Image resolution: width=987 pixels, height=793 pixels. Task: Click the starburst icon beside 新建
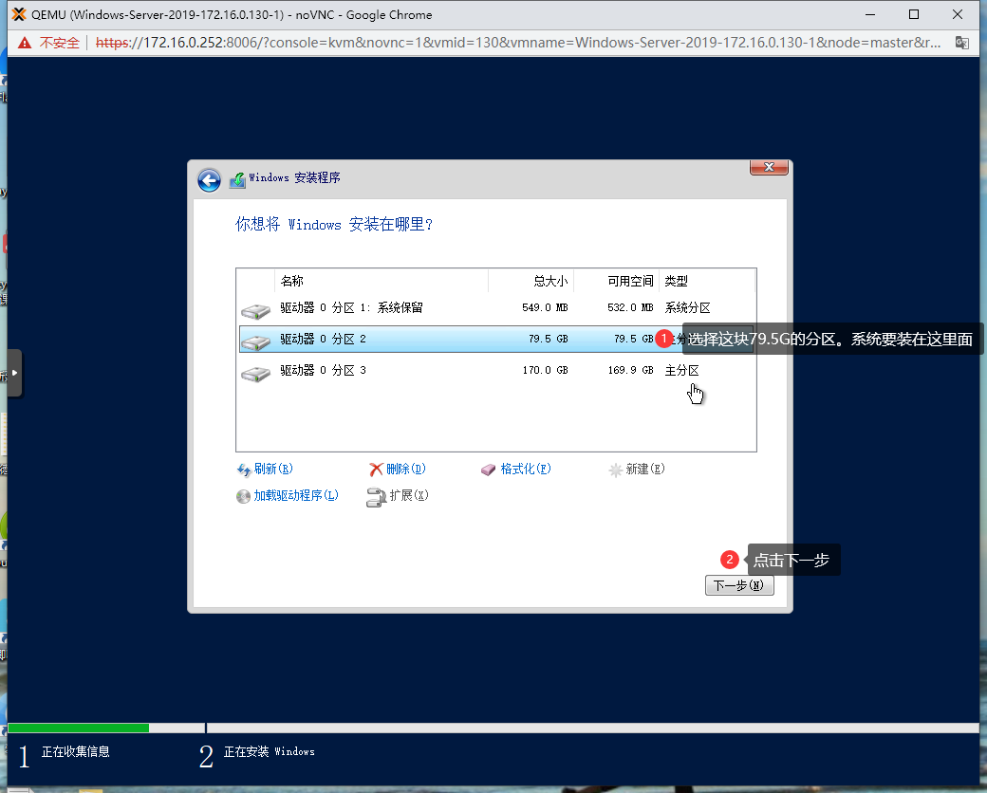point(615,470)
